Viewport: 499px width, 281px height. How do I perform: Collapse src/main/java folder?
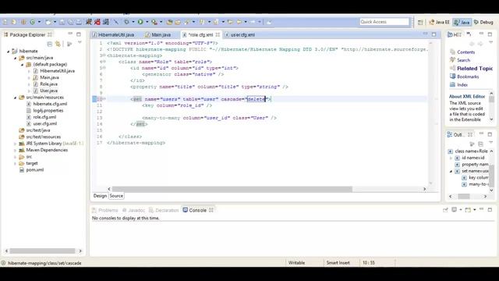click(16, 58)
